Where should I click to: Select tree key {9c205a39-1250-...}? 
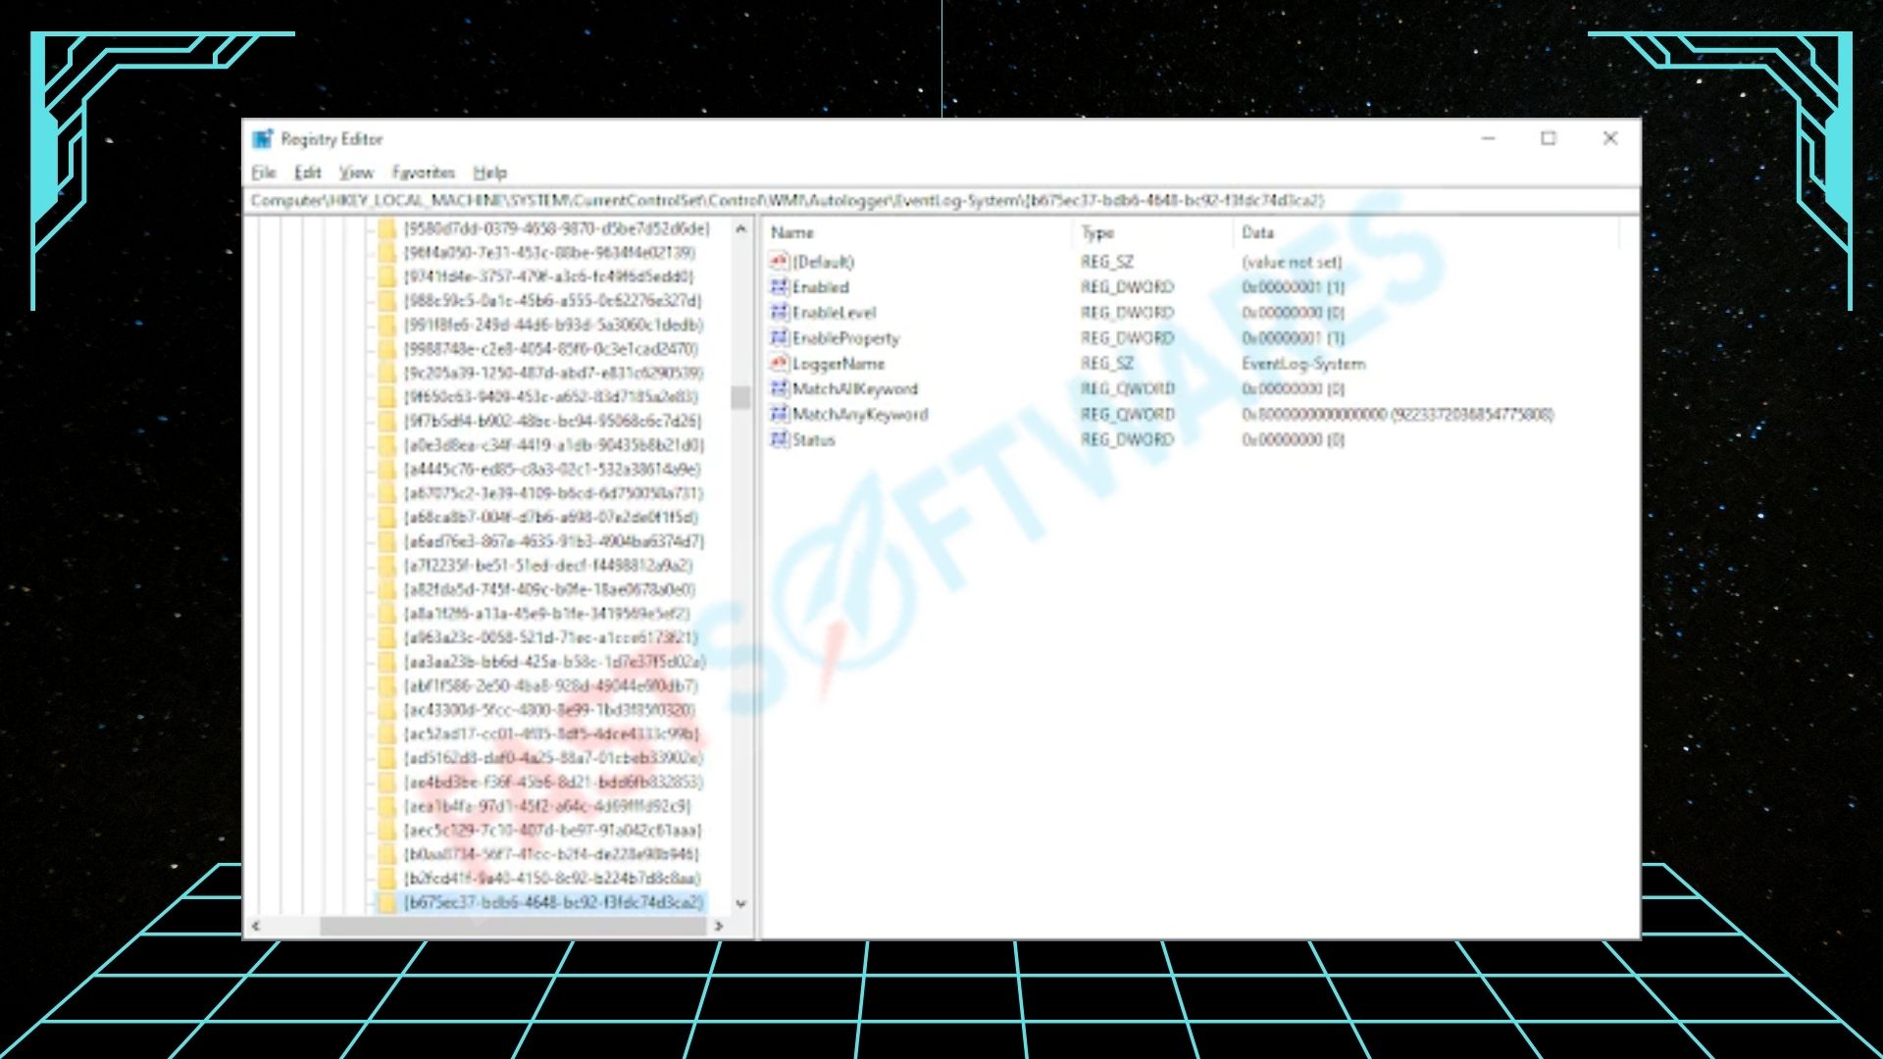[554, 374]
